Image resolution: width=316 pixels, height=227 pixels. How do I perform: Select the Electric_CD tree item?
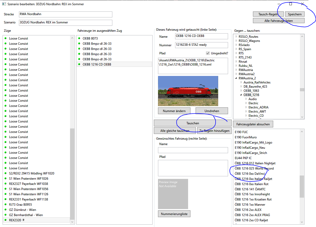point(256,116)
